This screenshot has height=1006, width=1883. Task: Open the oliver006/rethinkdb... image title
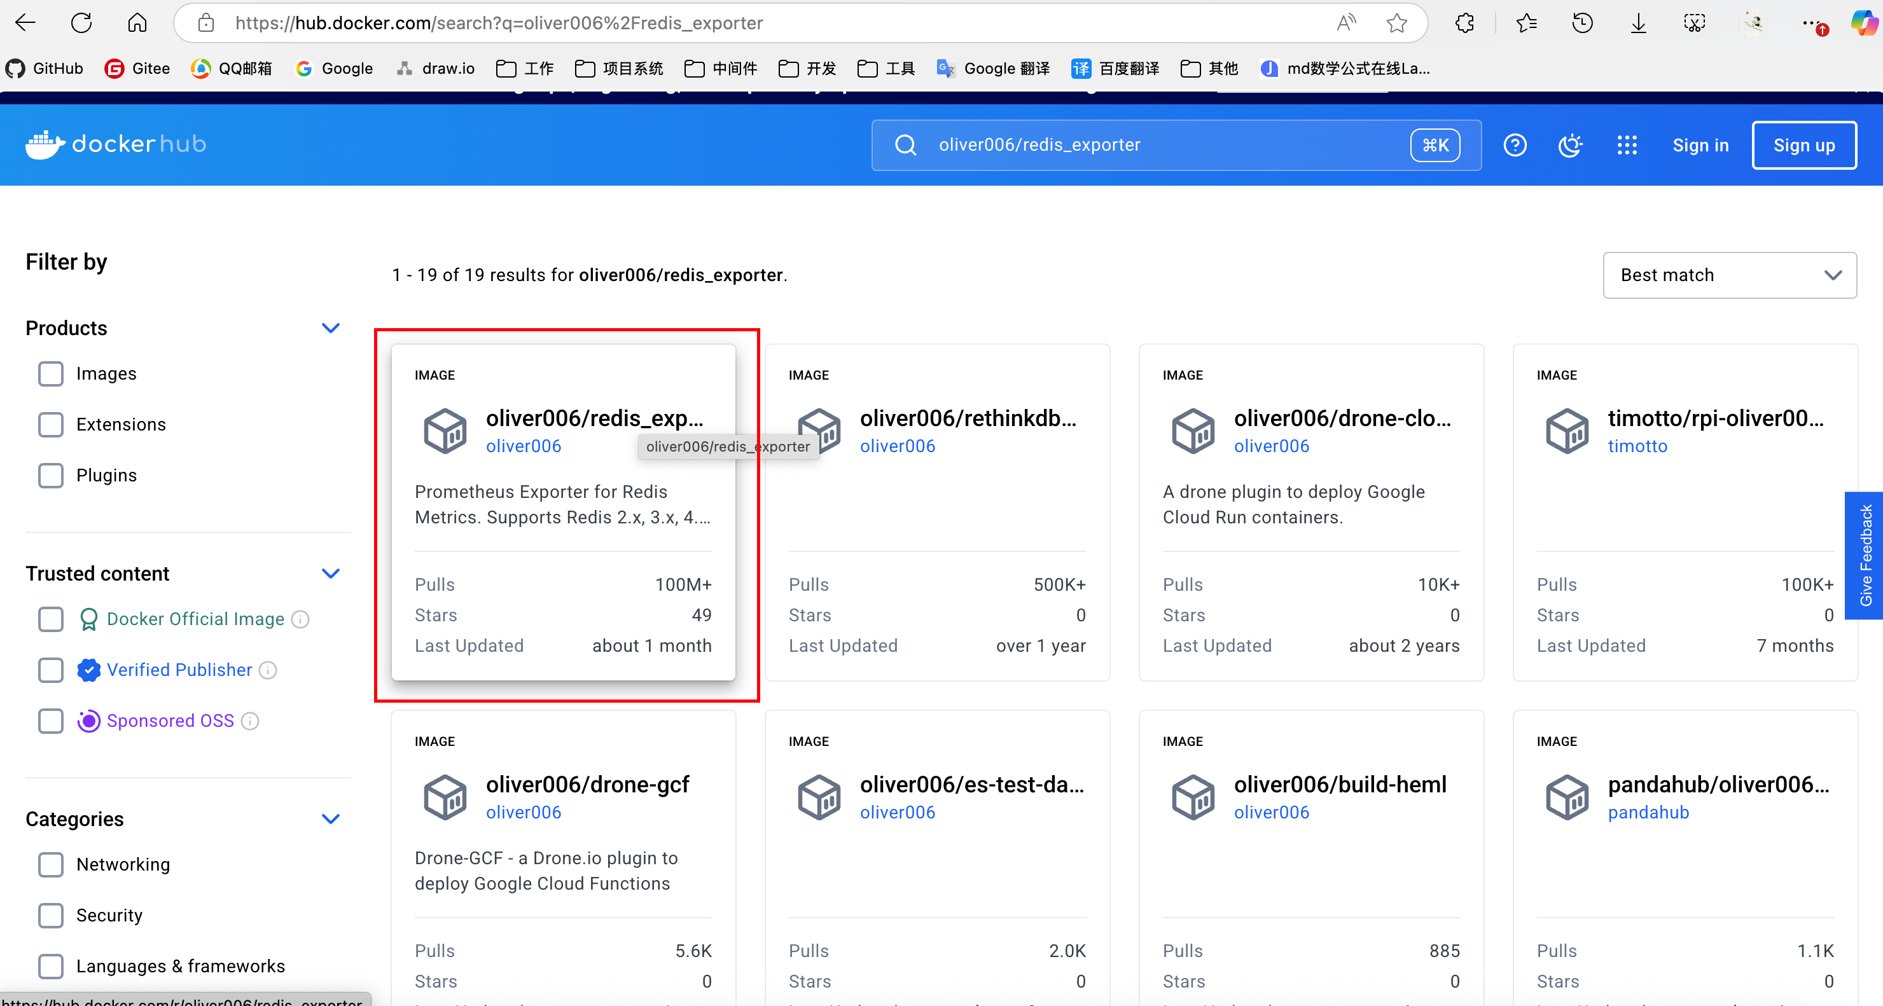[969, 418]
